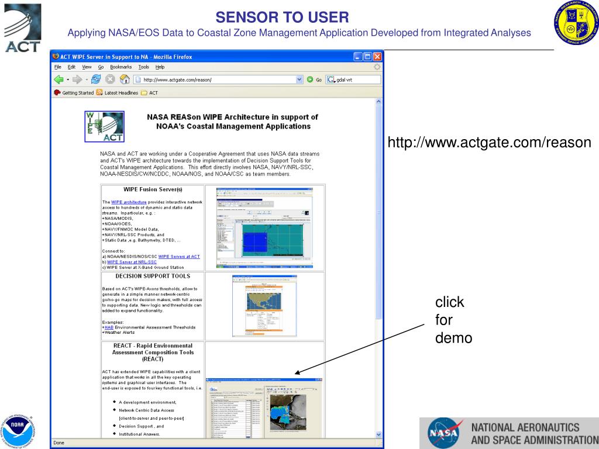The height and width of the screenshot is (449, 599).
Task: Click the Done status bar text
Action: click(59, 443)
